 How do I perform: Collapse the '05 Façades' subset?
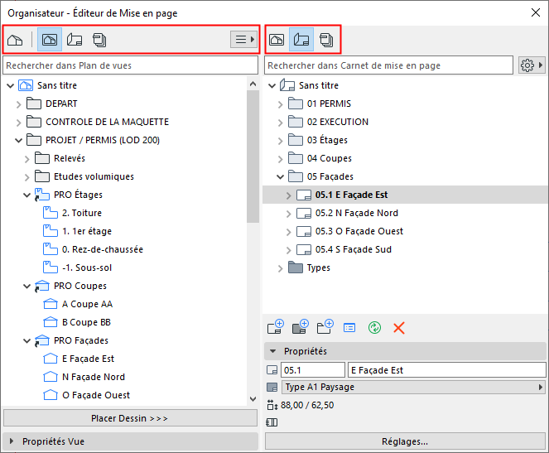280,176
